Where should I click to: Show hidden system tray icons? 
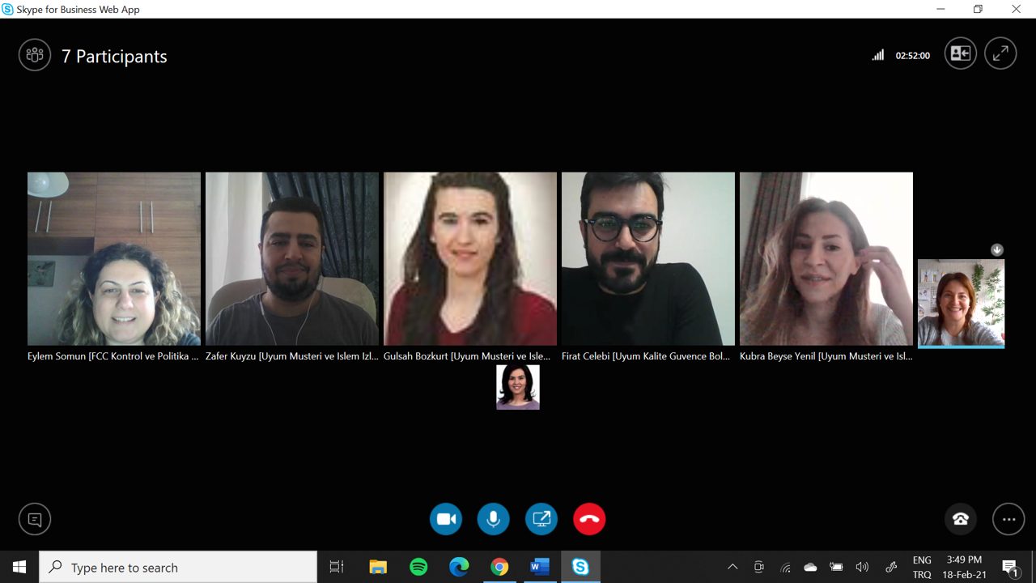732,567
